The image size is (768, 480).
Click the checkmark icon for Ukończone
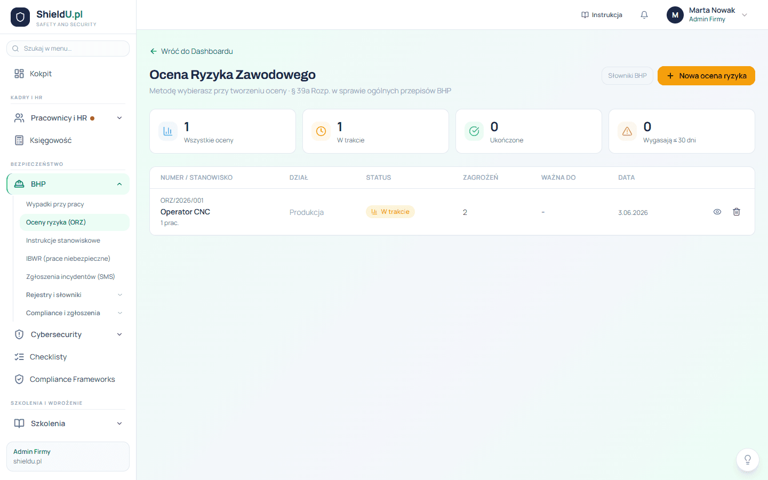(474, 131)
